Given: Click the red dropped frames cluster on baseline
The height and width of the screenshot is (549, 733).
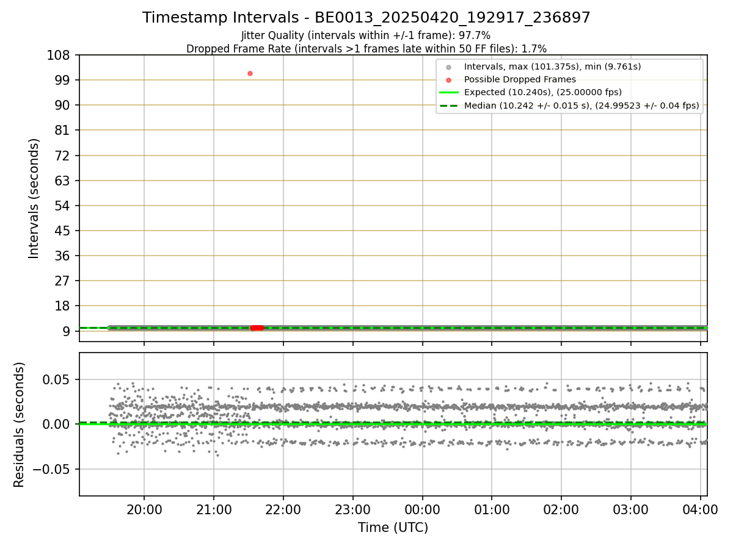Looking at the screenshot, I should coord(257,328).
